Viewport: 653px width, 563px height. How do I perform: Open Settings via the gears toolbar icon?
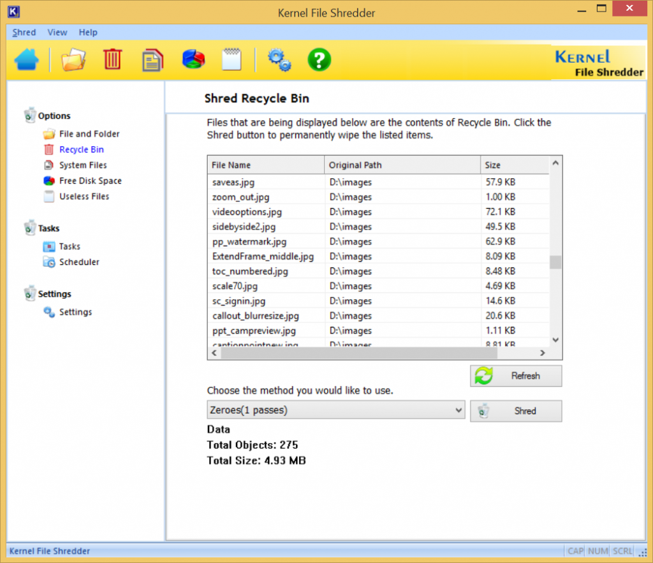pos(279,60)
